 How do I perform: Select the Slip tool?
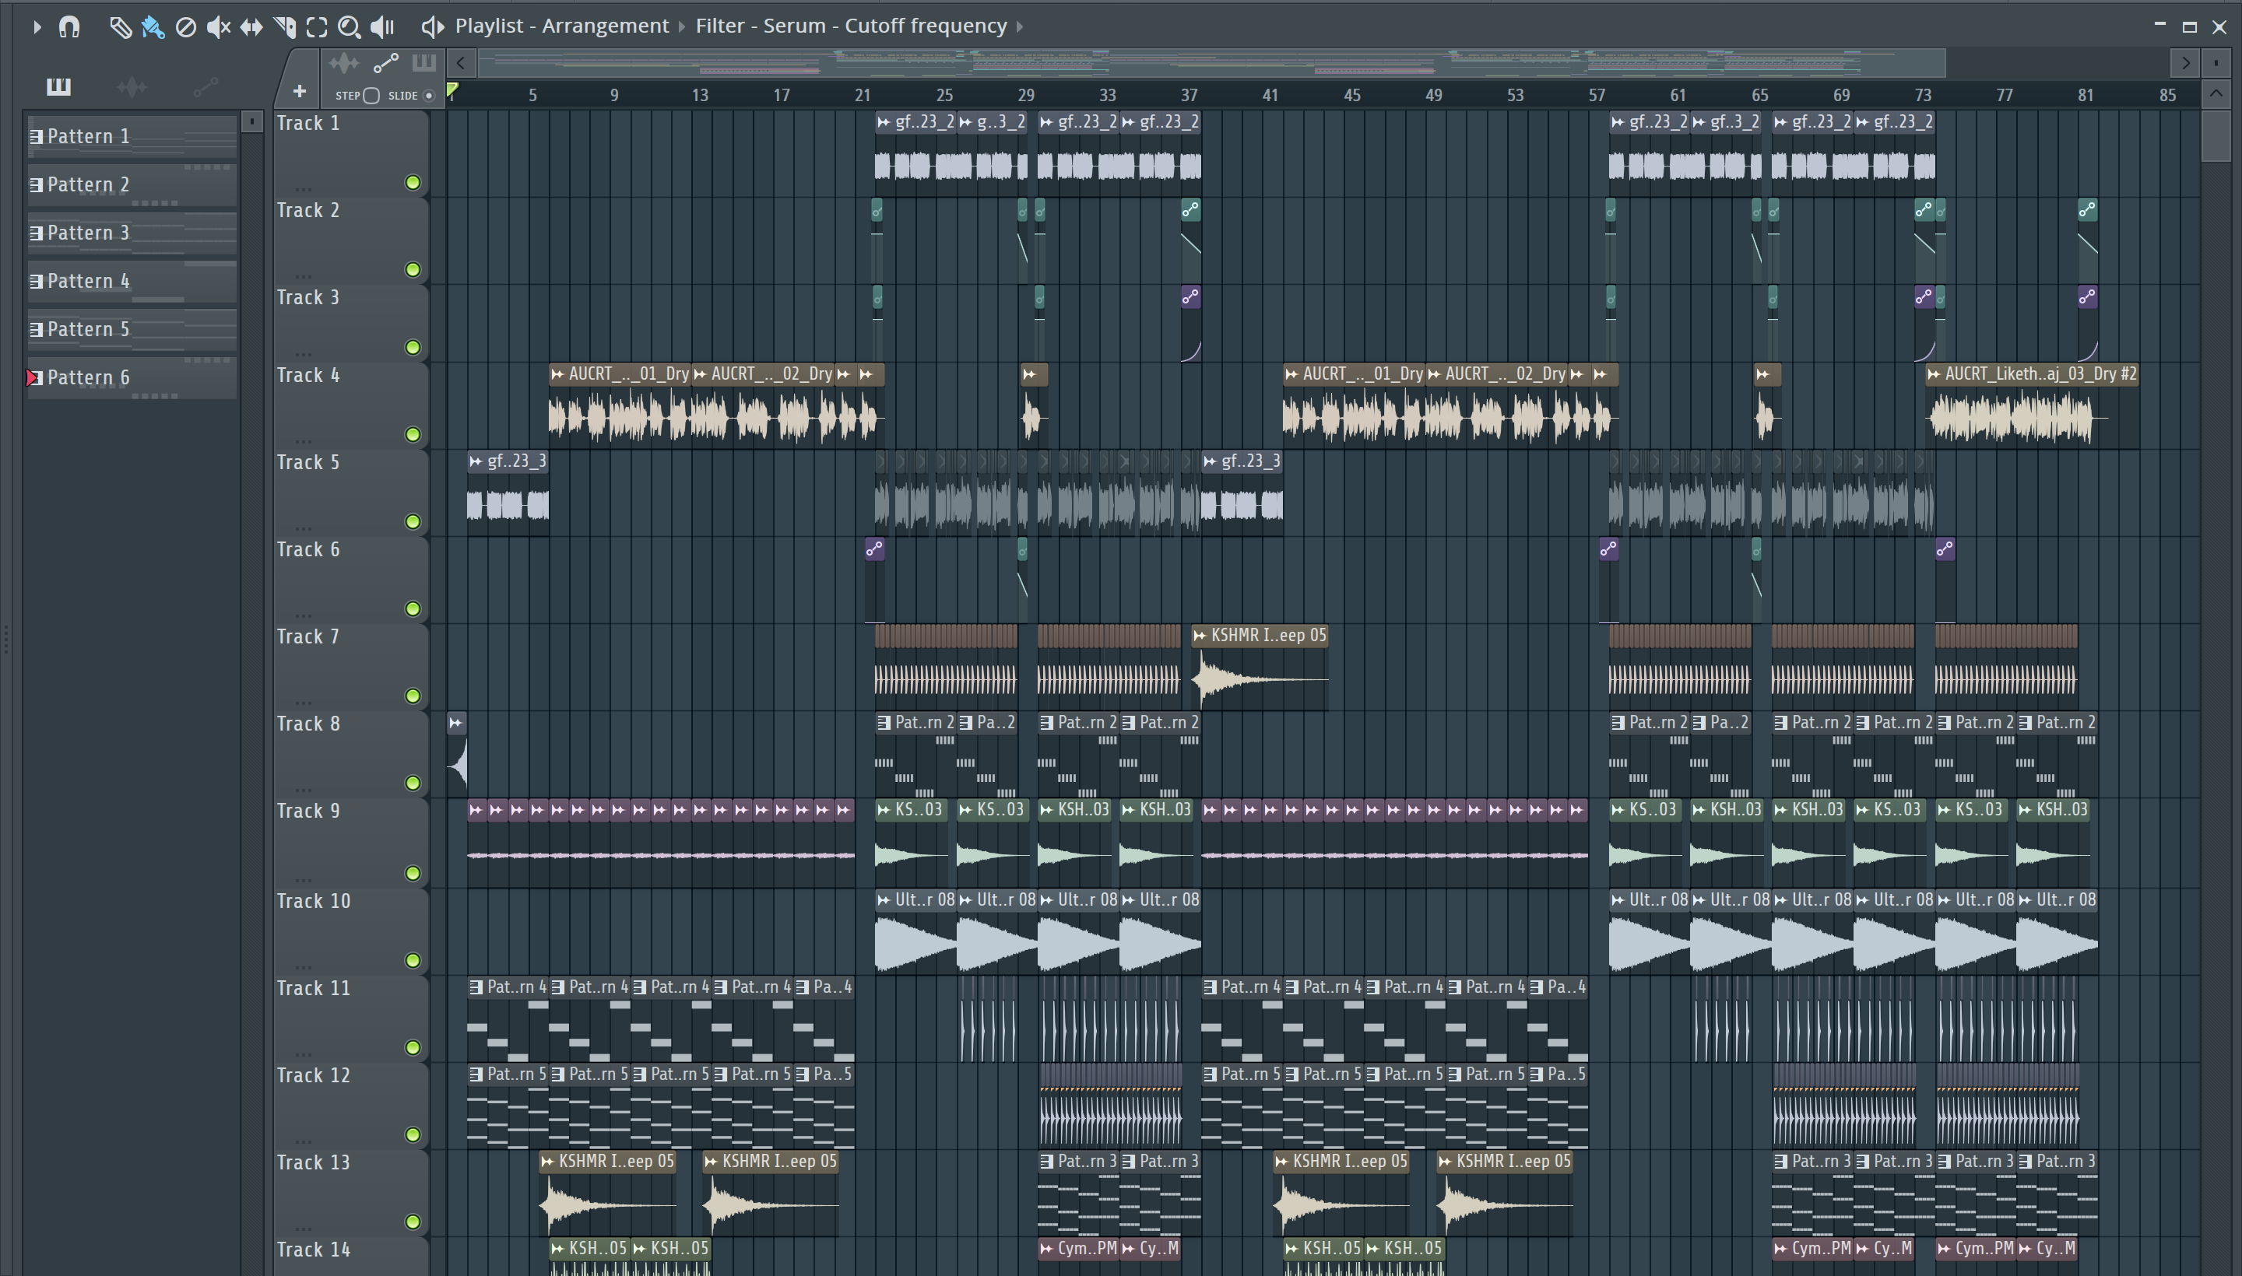251,27
